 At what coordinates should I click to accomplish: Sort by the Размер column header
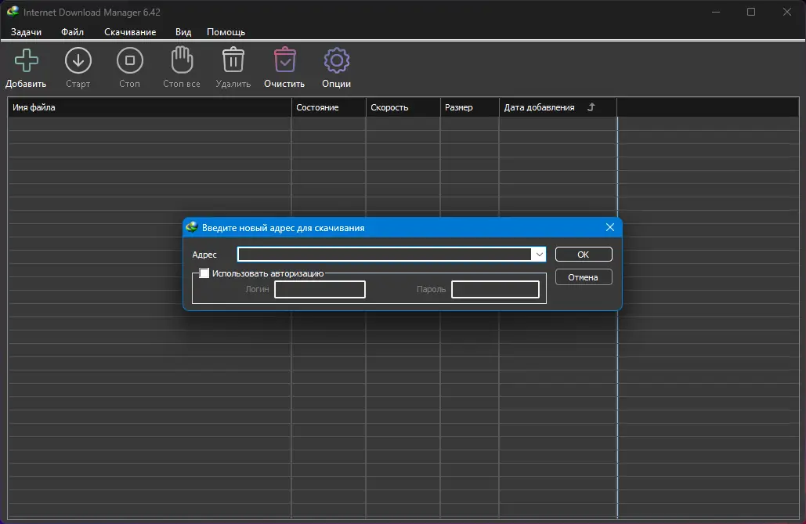[469, 107]
